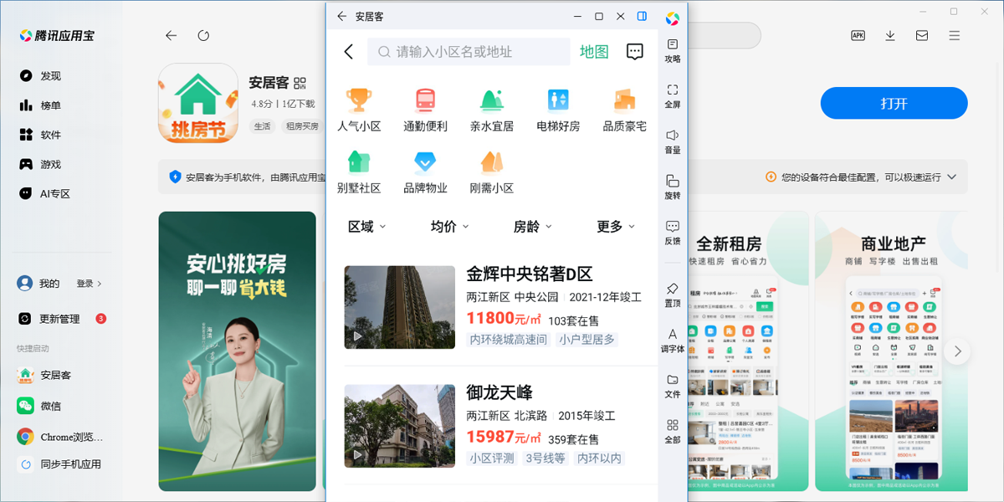Screen dimensions: 1004x502
Task: Select the 品质豪宅 icon
Action: pos(625,100)
